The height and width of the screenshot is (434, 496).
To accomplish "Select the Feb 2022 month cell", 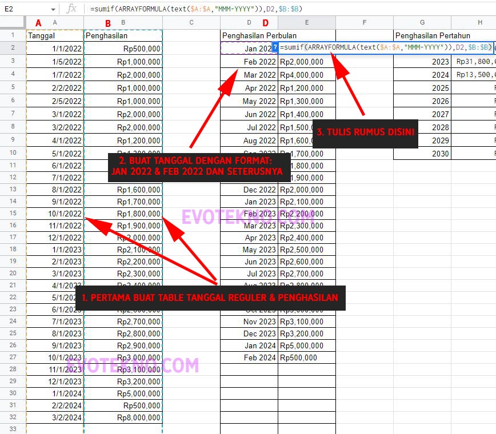I will pyautogui.click(x=249, y=62).
